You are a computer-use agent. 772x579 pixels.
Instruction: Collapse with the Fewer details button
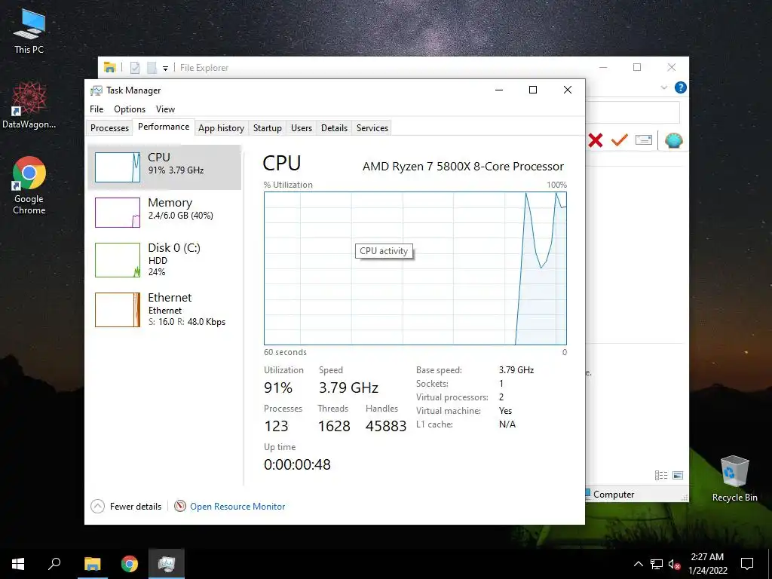coord(126,506)
